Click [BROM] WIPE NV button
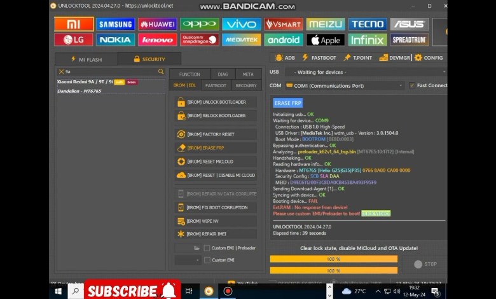496x299 pixels. click(x=216, y=221)
